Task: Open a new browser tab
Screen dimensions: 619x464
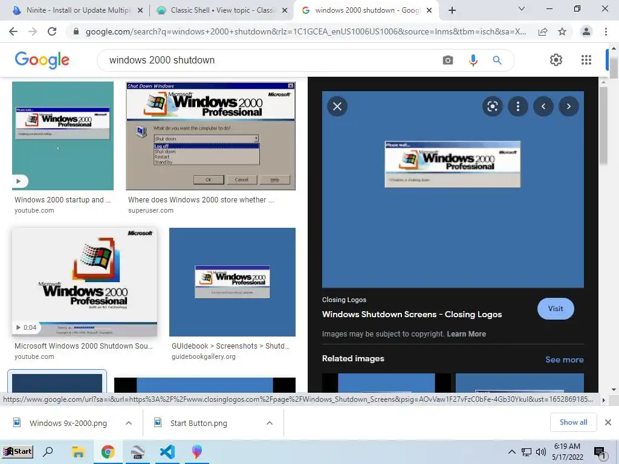Action: 452,10
